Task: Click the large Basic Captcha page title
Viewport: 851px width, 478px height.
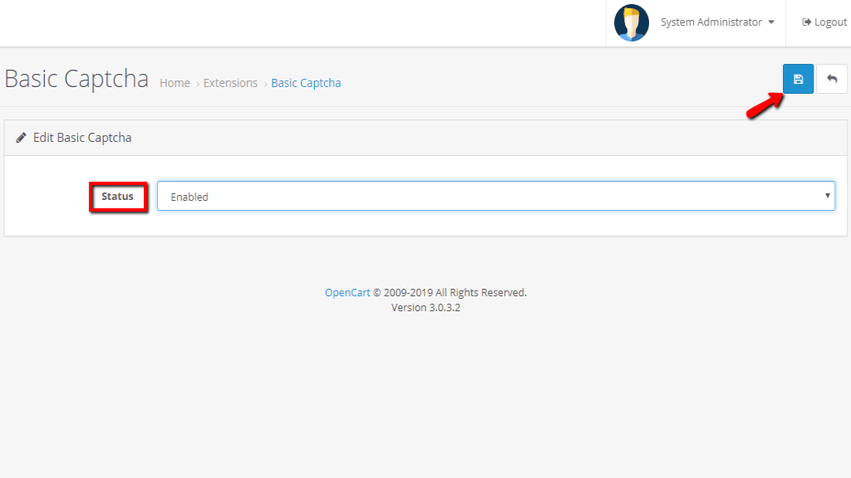Action: pos(76,79)
